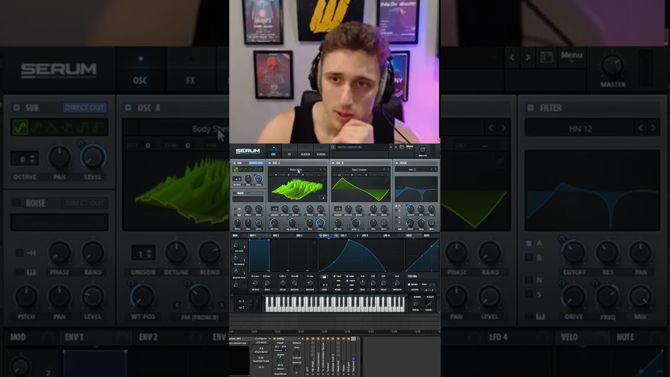Image resolution: width=670 pixels, height=377 pixels.
Task: Toggle the Wider device activator
Action: (x=343, y=339)
